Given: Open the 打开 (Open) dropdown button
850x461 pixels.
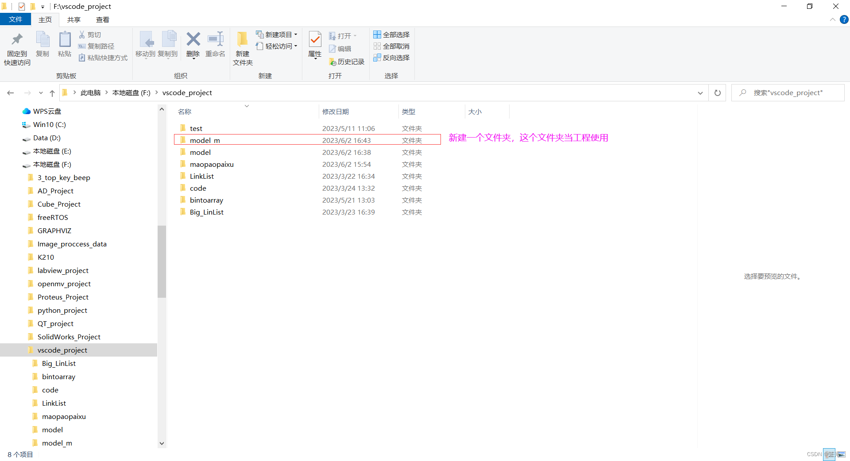Looking at the screenshot, I should tap(343, 36).
